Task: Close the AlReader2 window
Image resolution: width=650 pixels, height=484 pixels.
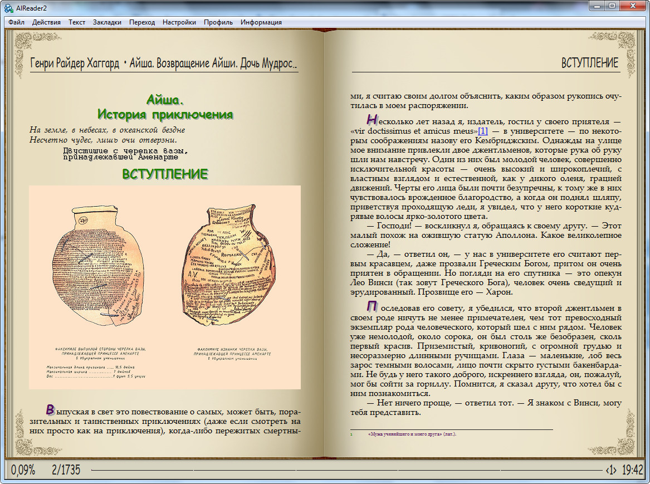Action: [x=633, y=6]
